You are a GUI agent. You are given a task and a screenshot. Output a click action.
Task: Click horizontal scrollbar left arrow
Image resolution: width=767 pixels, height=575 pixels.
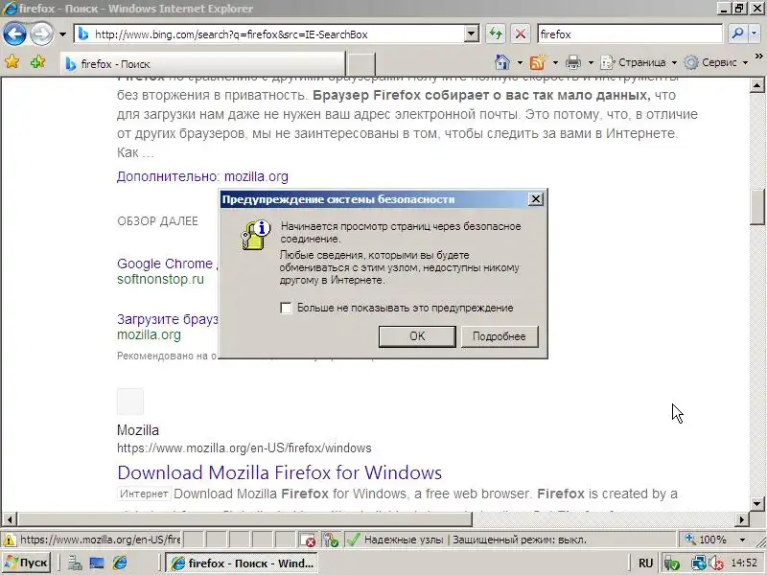click(x=9, y=519)
